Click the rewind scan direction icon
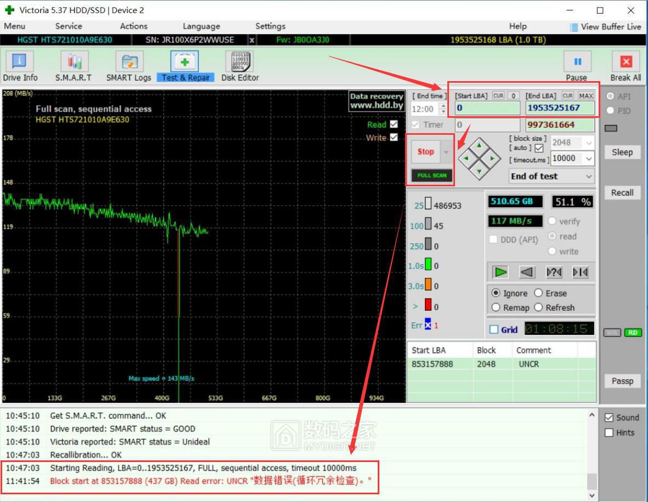 (527, 272)
